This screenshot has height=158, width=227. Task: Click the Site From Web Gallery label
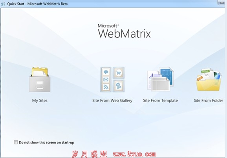[x=112, y=100]
